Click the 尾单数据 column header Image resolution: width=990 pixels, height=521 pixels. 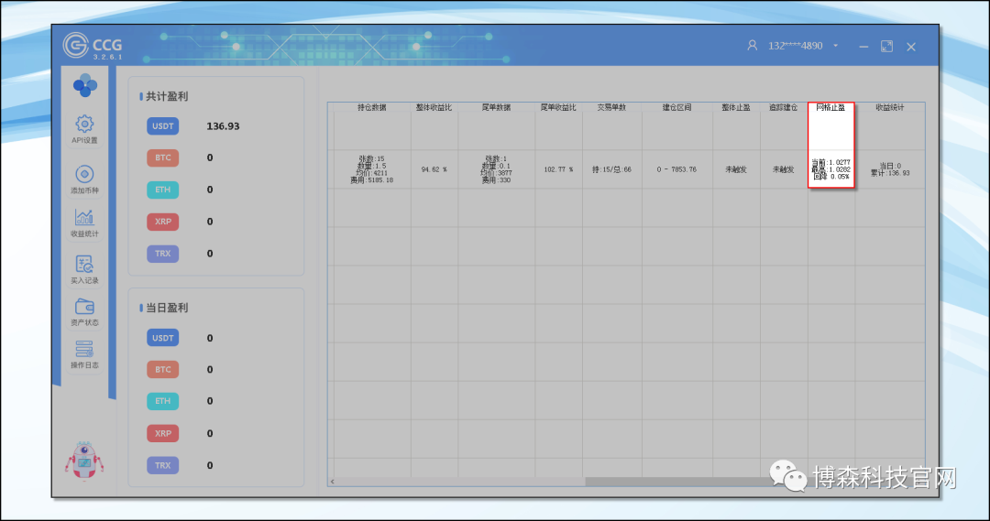(496, 108)
